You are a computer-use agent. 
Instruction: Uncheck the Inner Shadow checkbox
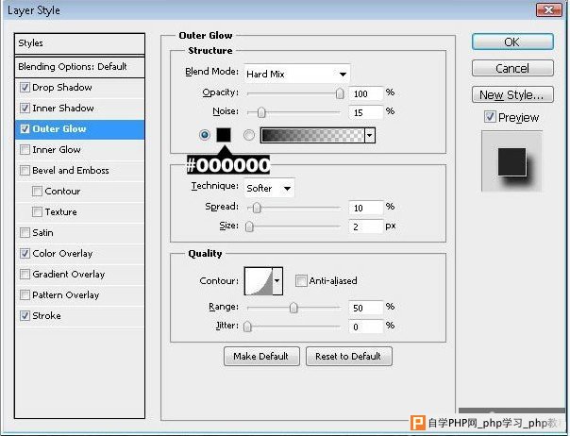click(x=25, y=108)
